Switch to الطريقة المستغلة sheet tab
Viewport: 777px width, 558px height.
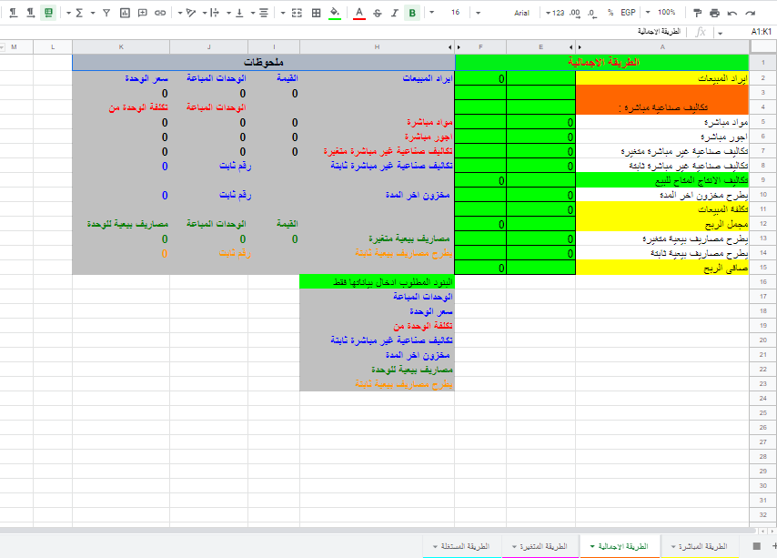pos(464,546)
